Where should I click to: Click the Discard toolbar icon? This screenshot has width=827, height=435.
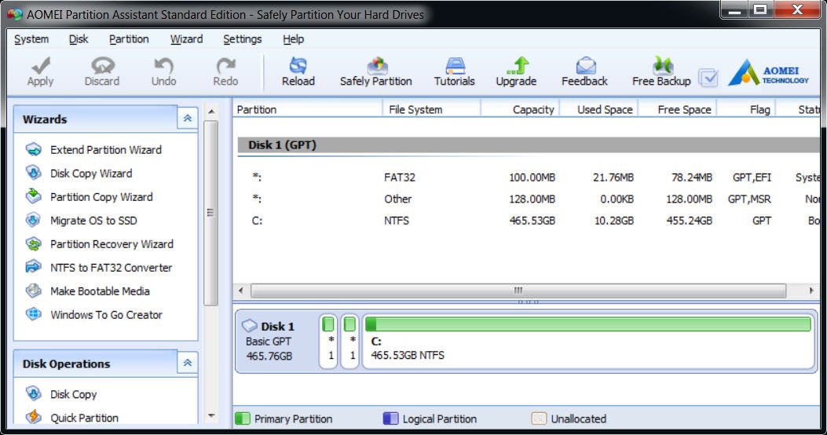pyautogui.click(x=102, y=66)
